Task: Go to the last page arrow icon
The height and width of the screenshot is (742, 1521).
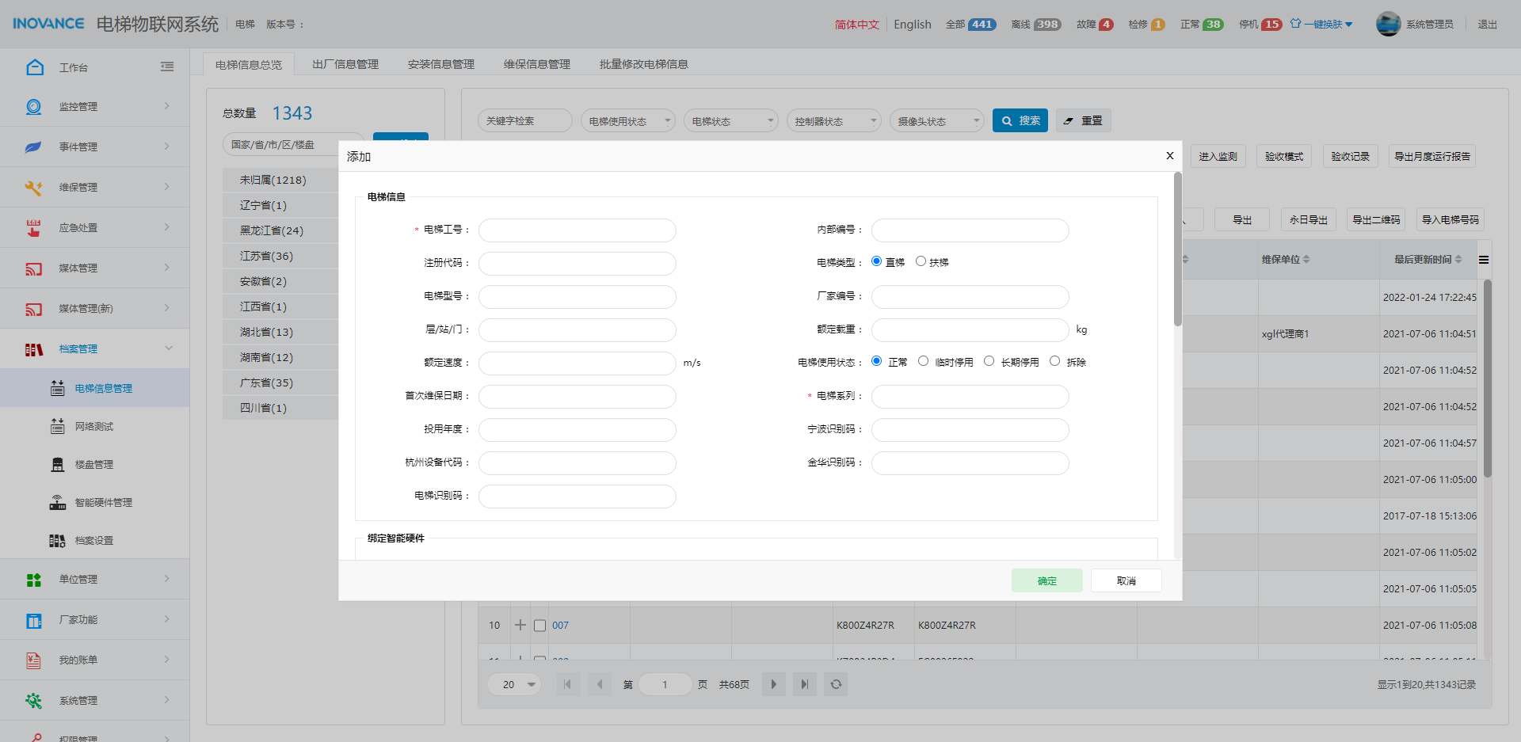Action: pos(804,684)
